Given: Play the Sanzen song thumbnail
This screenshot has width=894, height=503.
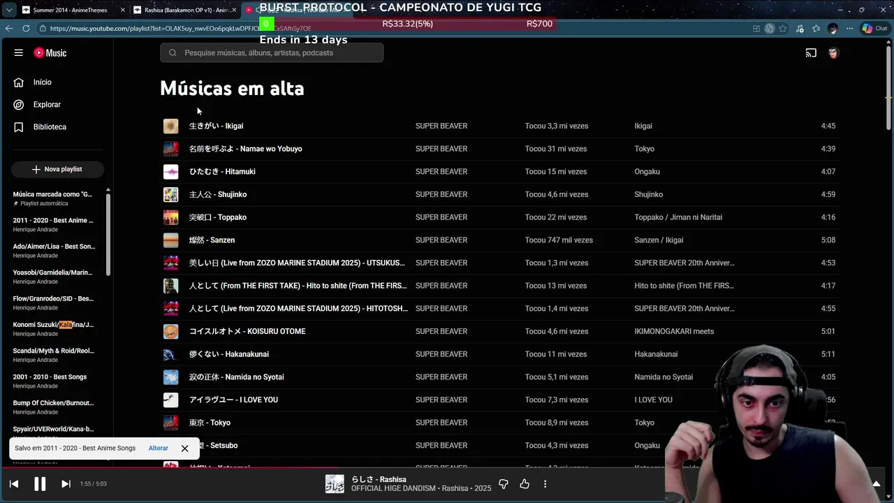Looking at the screenshot, I should 171,240.
